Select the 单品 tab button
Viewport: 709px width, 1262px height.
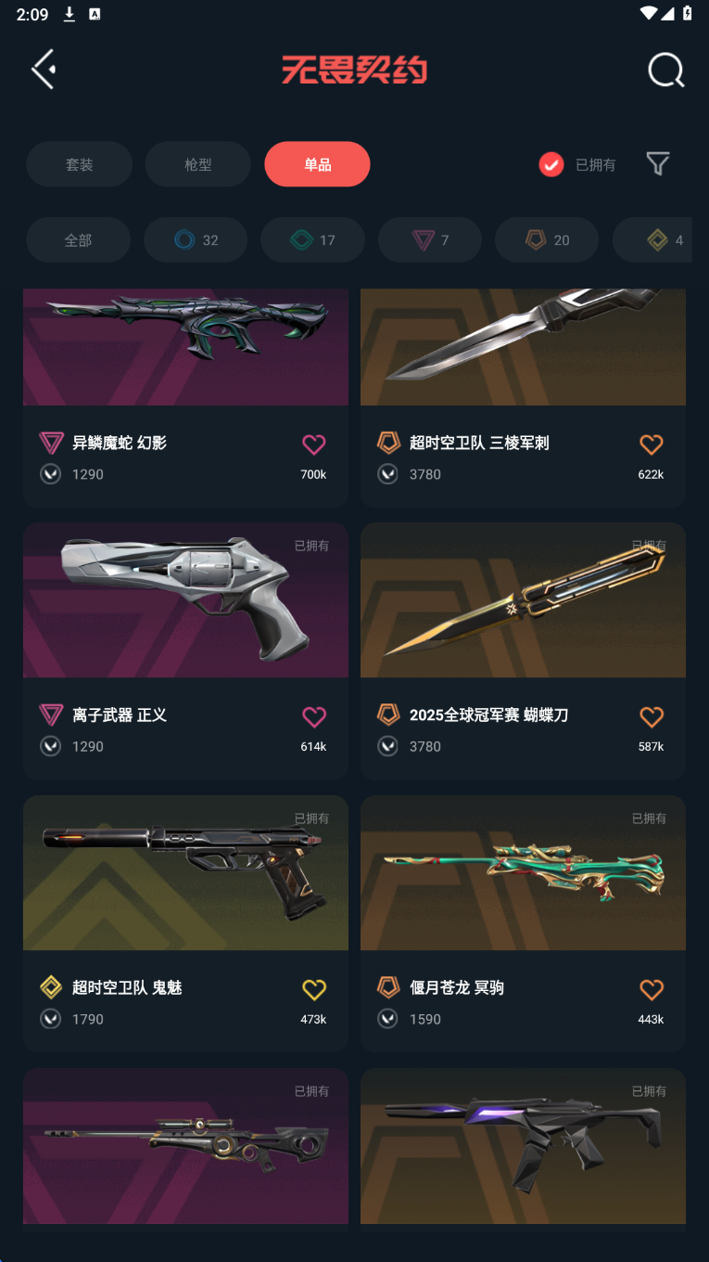coord(317,164)
